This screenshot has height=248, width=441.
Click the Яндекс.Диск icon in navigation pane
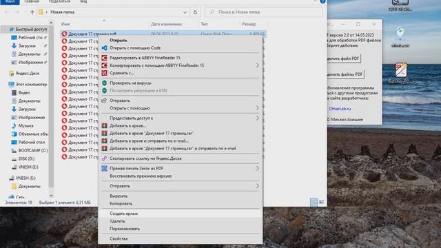(12, 74)
